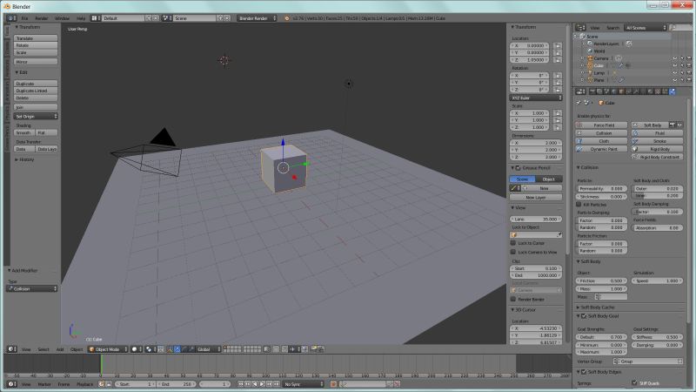Screen dimensions: 696x392
Task: Open the Select menu in 3D View header
Action: click(43, 349)
